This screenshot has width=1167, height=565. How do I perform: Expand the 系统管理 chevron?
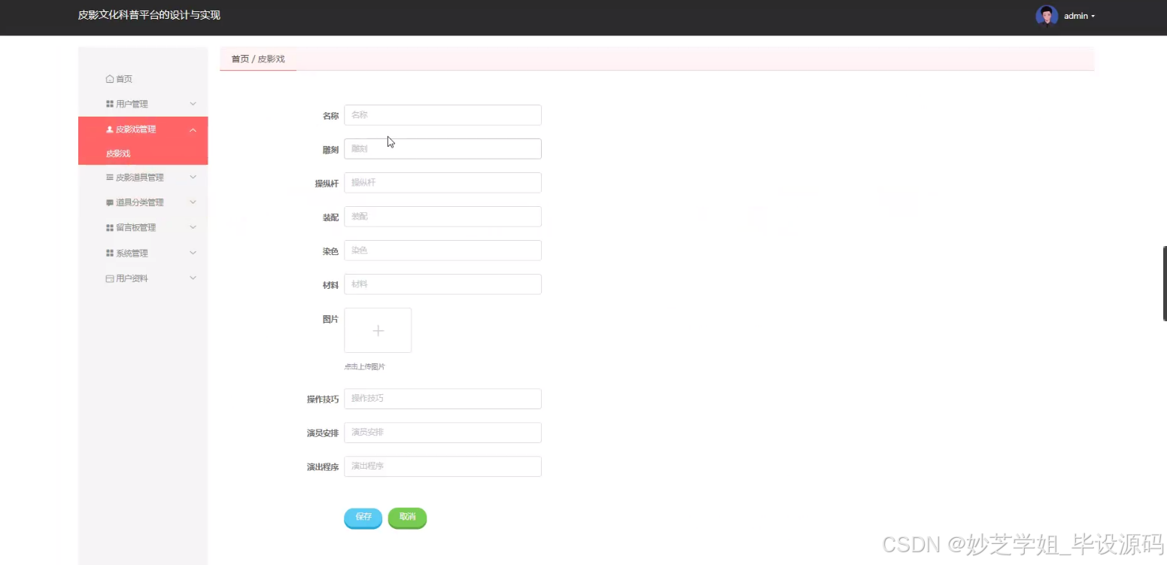[x=193, y=254]
